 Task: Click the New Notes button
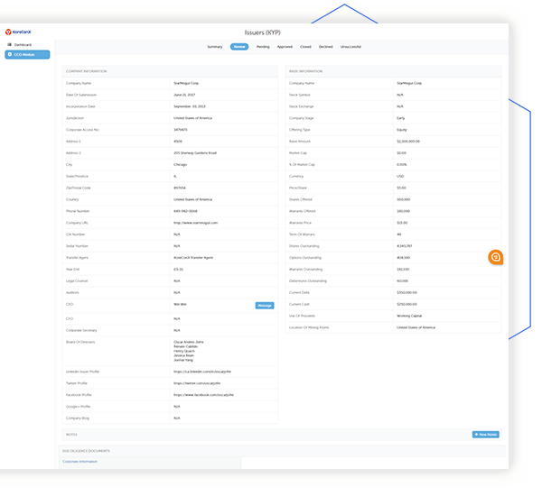[x=486, y=435]
